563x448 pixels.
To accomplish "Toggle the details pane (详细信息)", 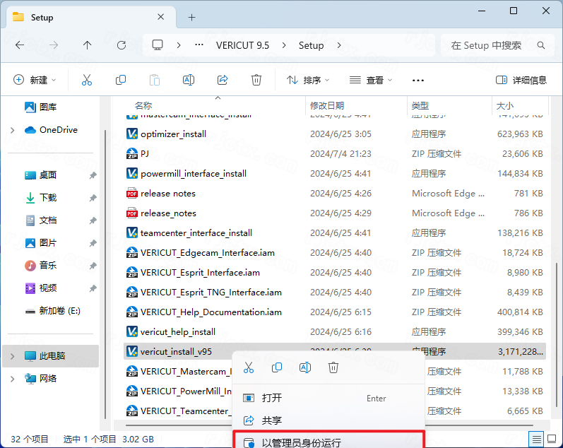I will coord(521,80).
